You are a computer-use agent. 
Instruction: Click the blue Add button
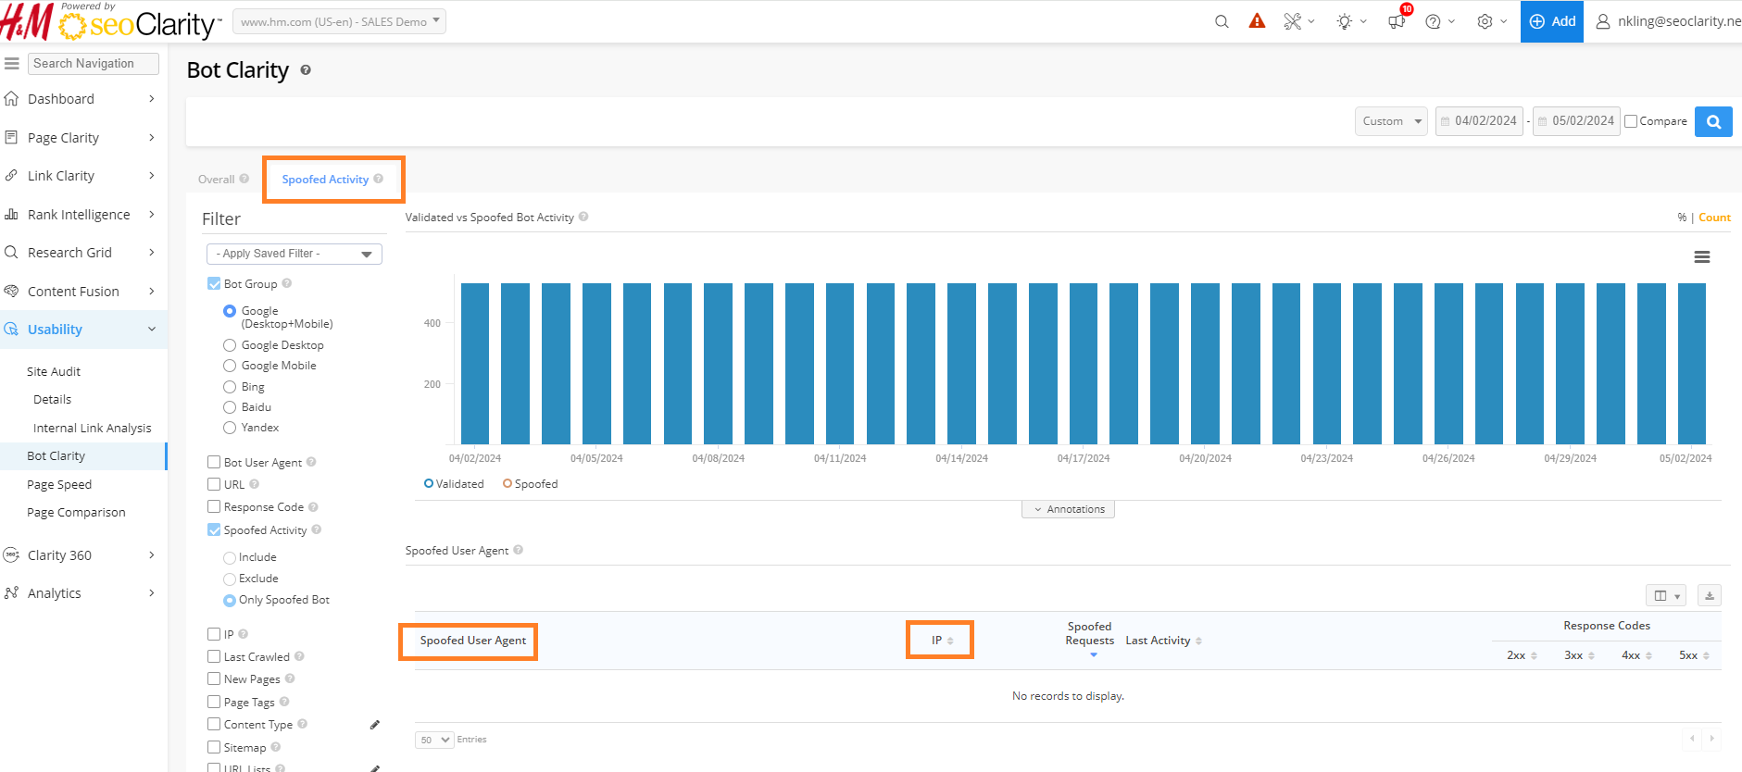(1552, 21)
